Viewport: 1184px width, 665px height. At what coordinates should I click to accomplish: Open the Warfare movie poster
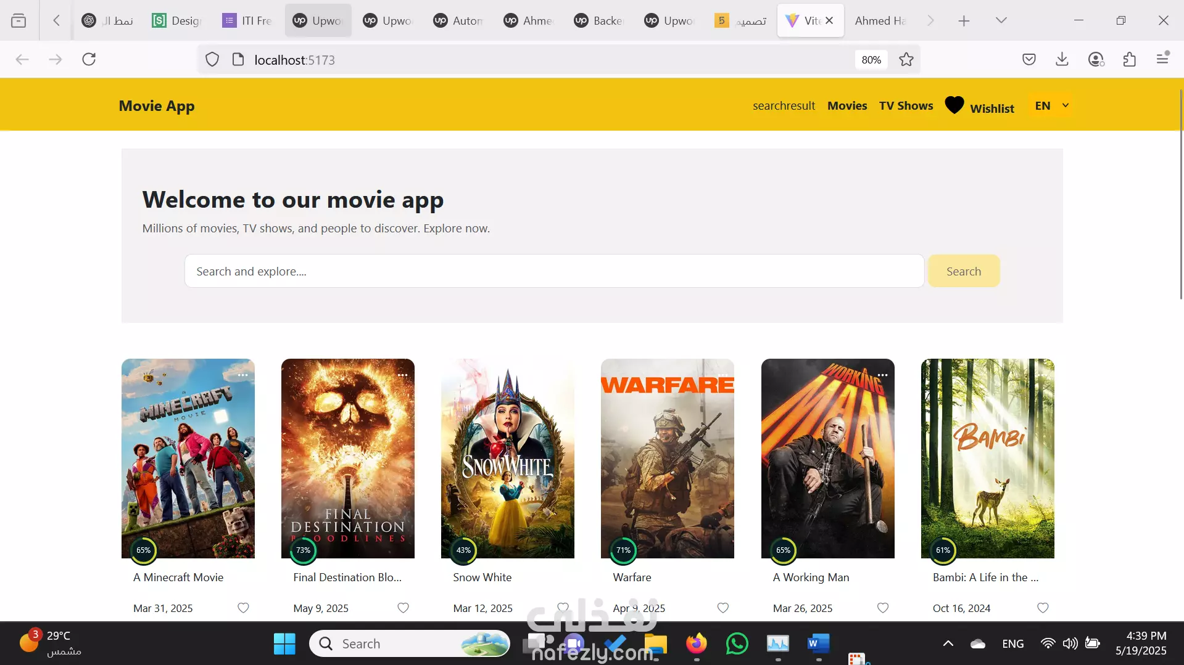[x=668, y=459]
